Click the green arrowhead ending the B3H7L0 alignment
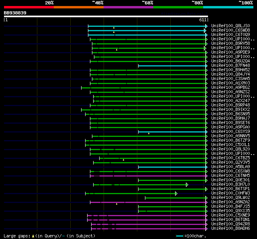 tap(187, 185)
